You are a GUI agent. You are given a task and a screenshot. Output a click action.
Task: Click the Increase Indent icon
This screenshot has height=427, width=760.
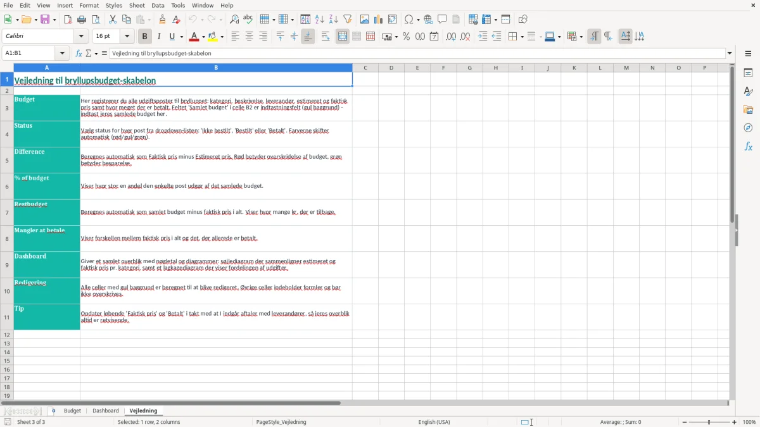click(483, 37)
